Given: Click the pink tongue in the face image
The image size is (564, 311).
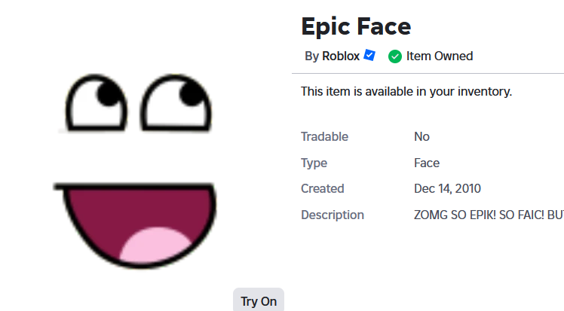Looking at the screenshot, I should tap(155, 244).
